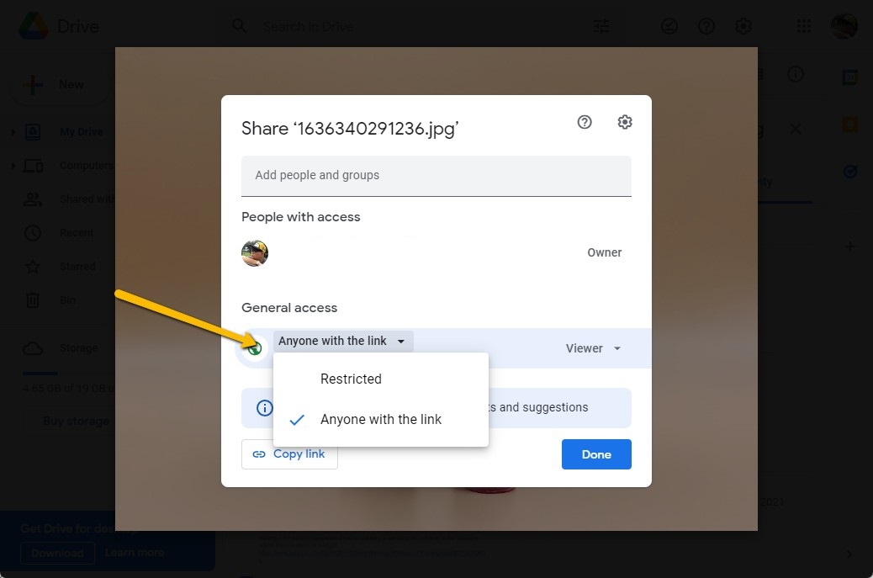873x578 pixels.
Task: Open Storage section in sidebar
Action: (x=78, y=348)
